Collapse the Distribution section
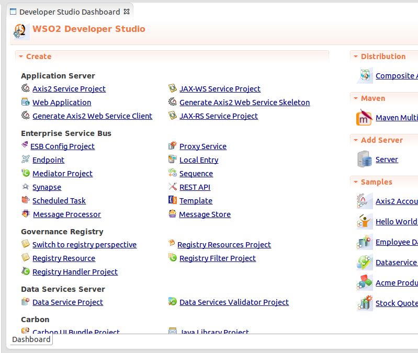This screenshot has width=418, height=353. (x=356, y=56)
